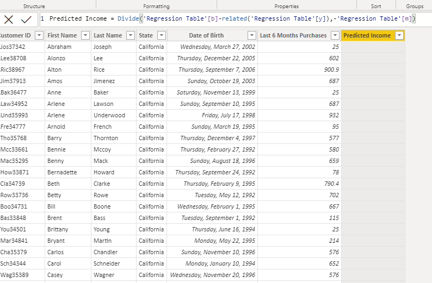Click the first name cell Casey
Viewport: 432px width, 283px height.
point(55,275)
